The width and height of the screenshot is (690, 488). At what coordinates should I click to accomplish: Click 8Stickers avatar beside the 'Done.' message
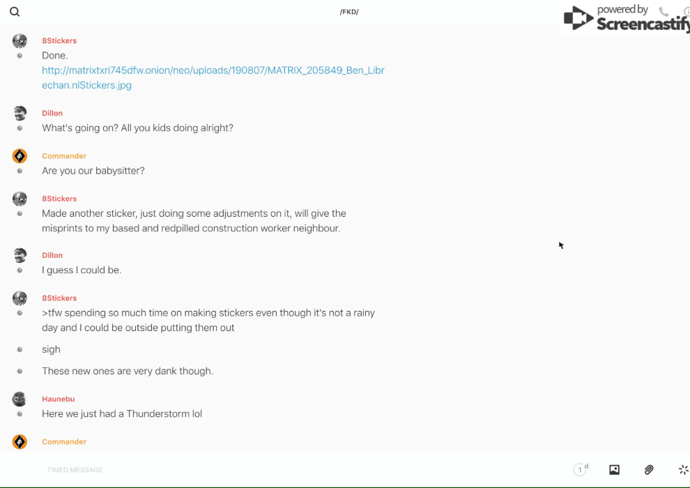(20, 41)
